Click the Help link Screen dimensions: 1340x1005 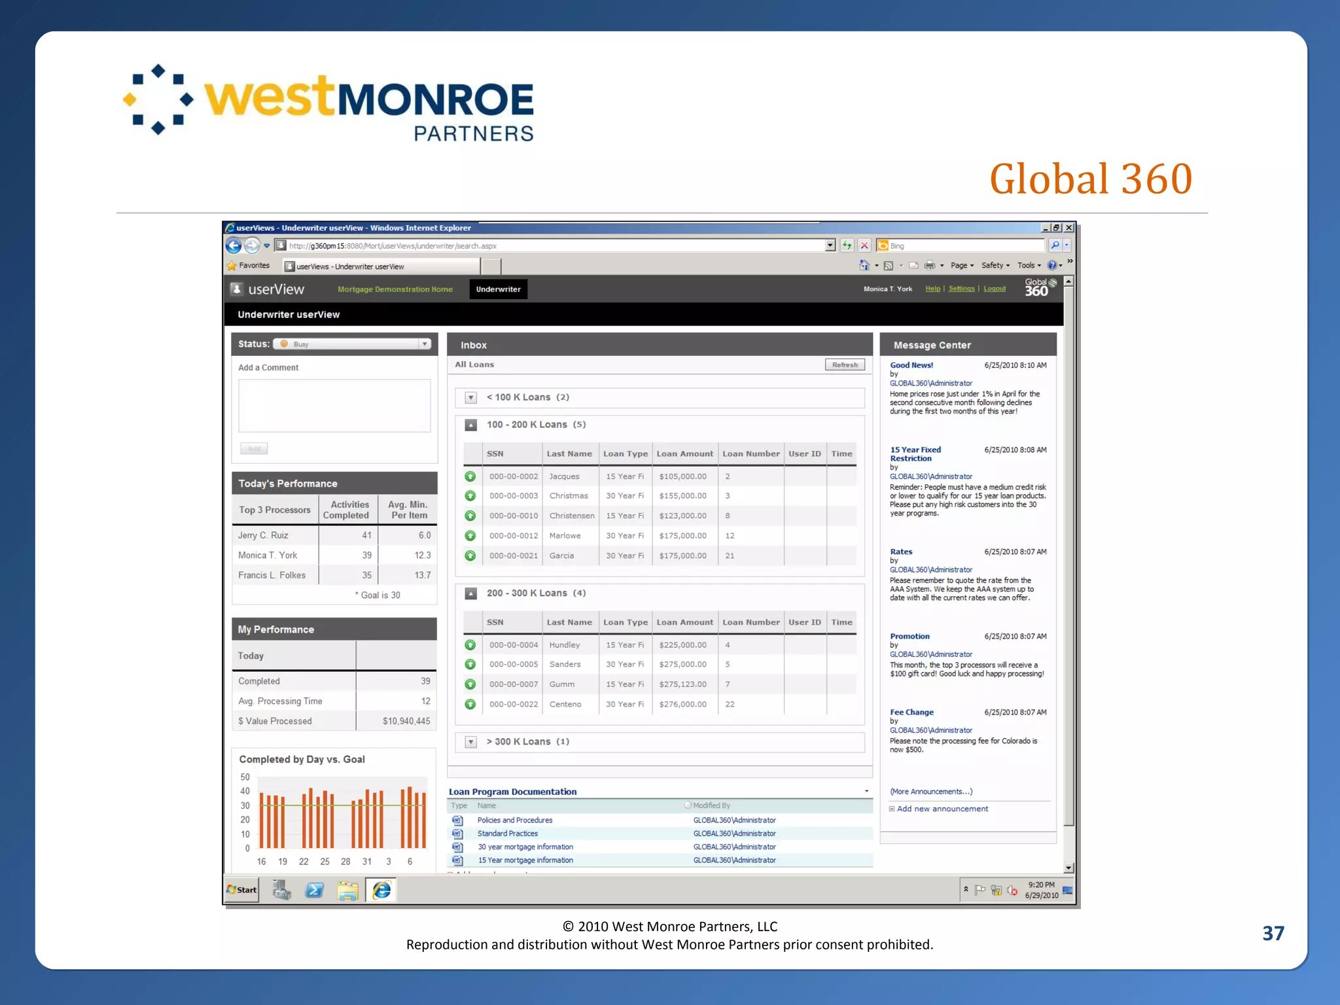click(x=932, y=289)
